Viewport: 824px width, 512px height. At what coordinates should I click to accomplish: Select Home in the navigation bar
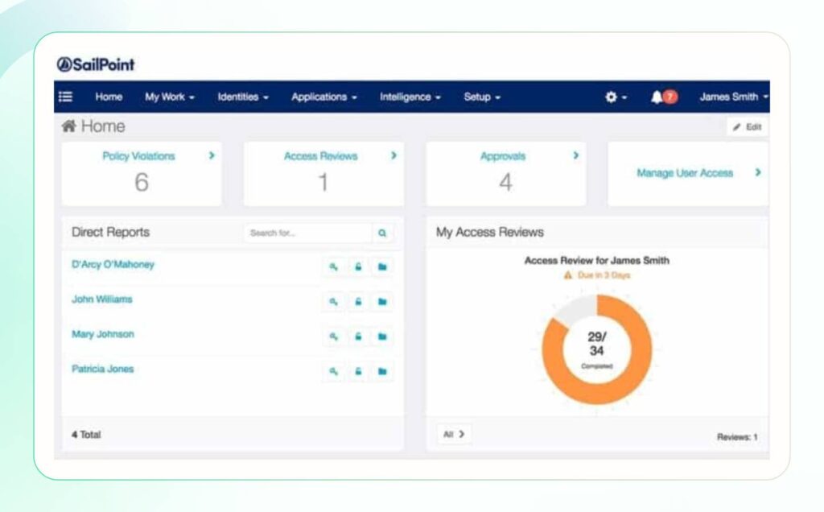109,97
